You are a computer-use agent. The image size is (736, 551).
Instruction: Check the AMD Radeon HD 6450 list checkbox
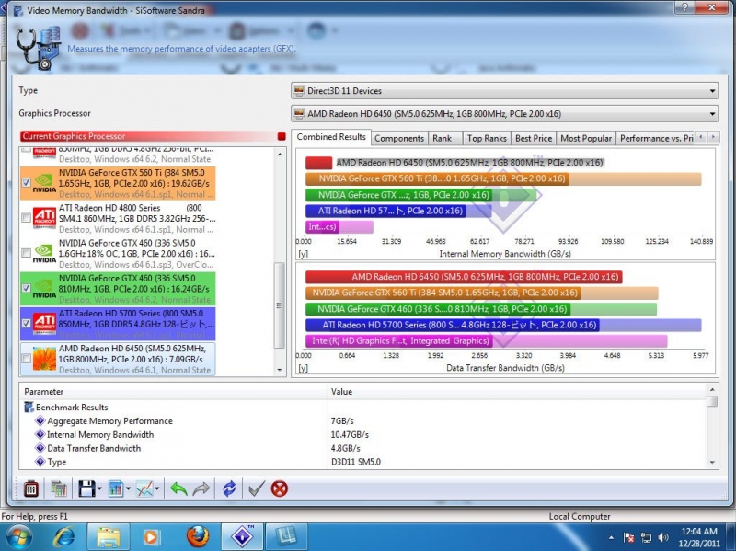(27, 359)
